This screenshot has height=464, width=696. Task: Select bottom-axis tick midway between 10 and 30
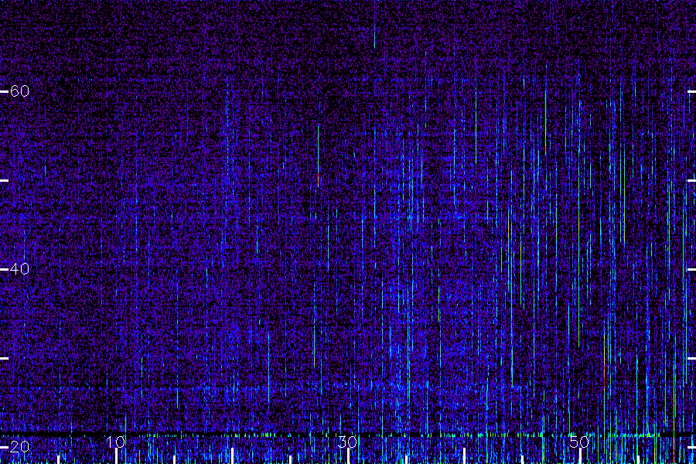click(x=232, y=456)
